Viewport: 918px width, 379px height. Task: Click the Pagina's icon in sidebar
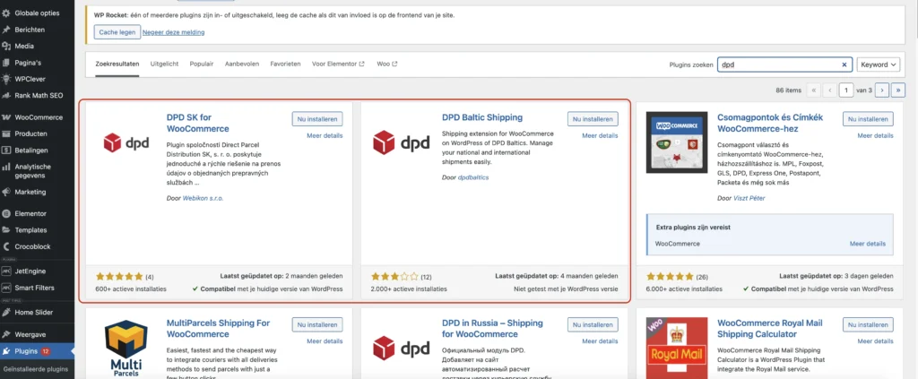[x=6, y=62]
